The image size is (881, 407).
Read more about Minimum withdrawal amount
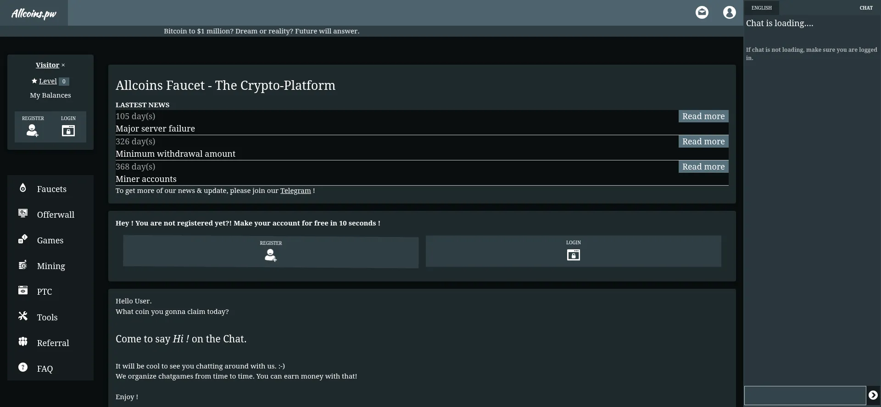[703, 141]
